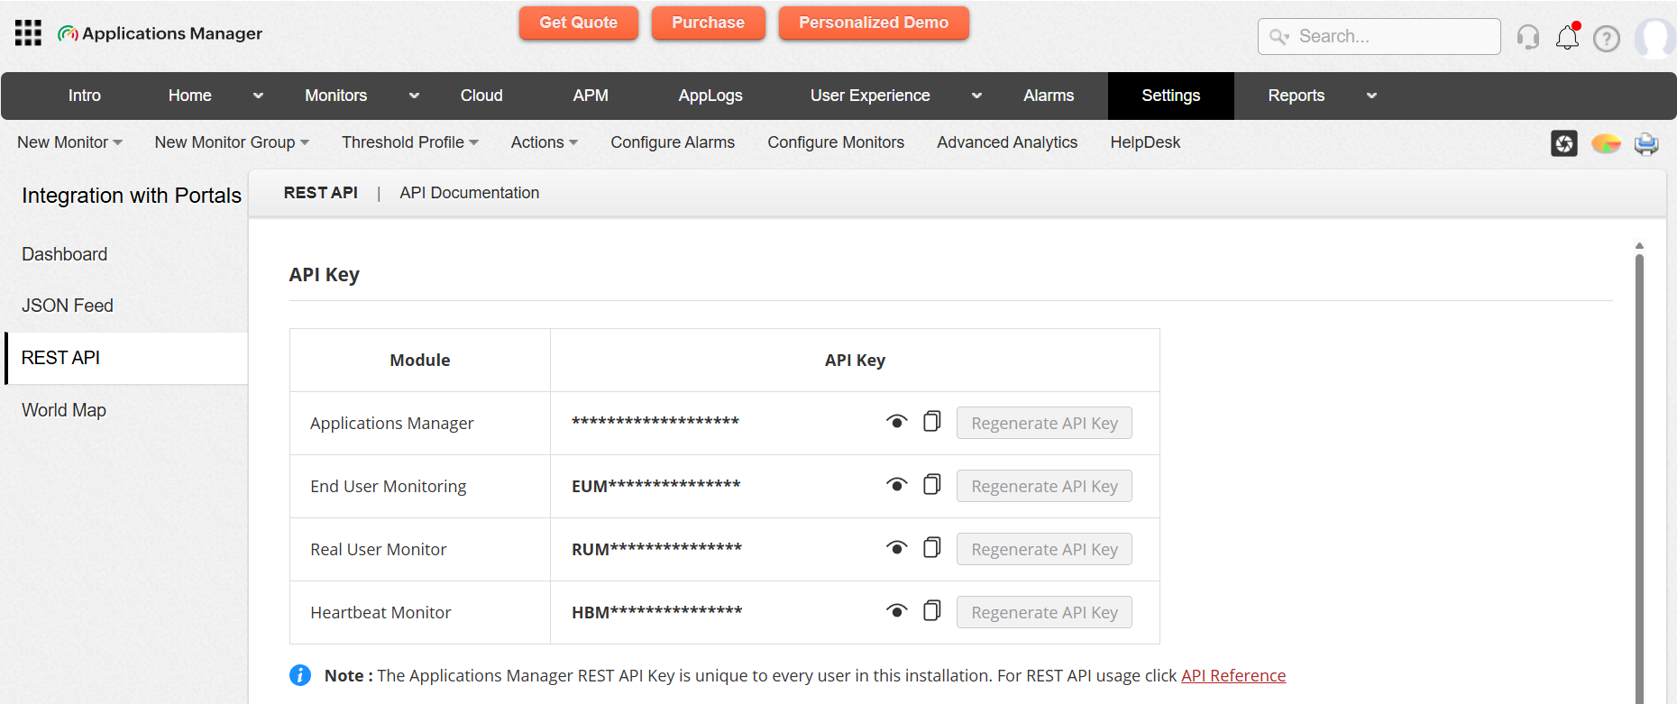The image size is (1677, 704).
Task: Open the Monitors tab
Action: [x=335, y=96]
